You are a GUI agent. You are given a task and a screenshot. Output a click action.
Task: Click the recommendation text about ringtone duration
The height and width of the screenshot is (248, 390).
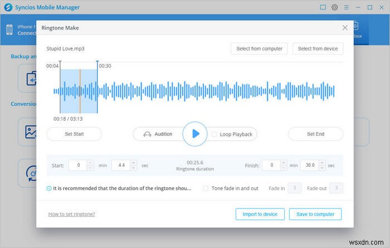tap(122, 189)
